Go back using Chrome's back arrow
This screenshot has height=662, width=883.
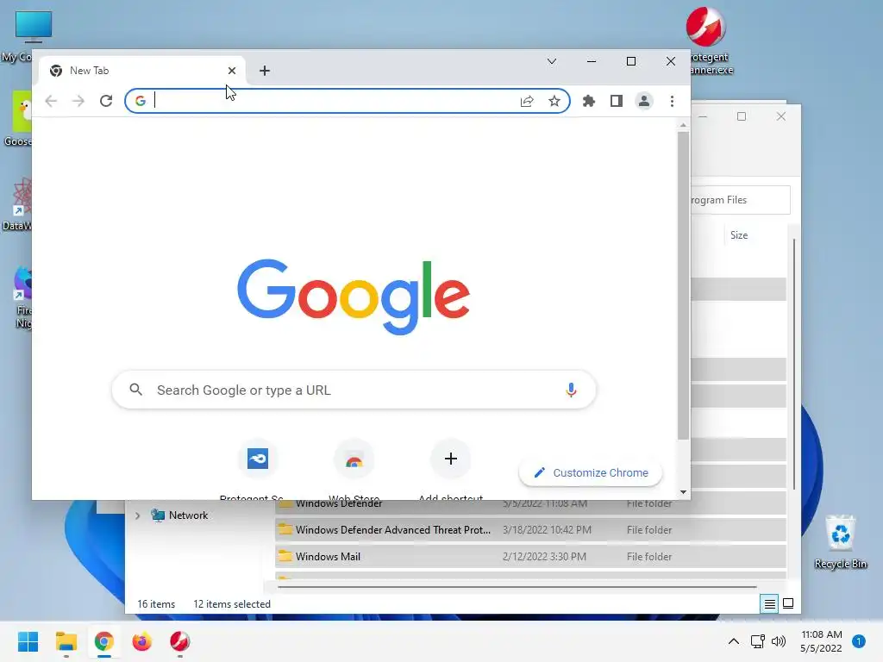click(x=51, y=101)
